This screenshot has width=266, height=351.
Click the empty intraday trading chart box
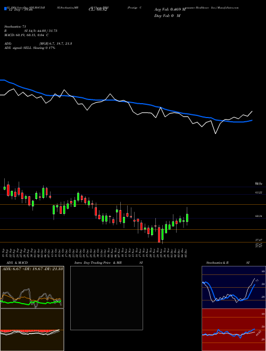[x=106, y=298]
